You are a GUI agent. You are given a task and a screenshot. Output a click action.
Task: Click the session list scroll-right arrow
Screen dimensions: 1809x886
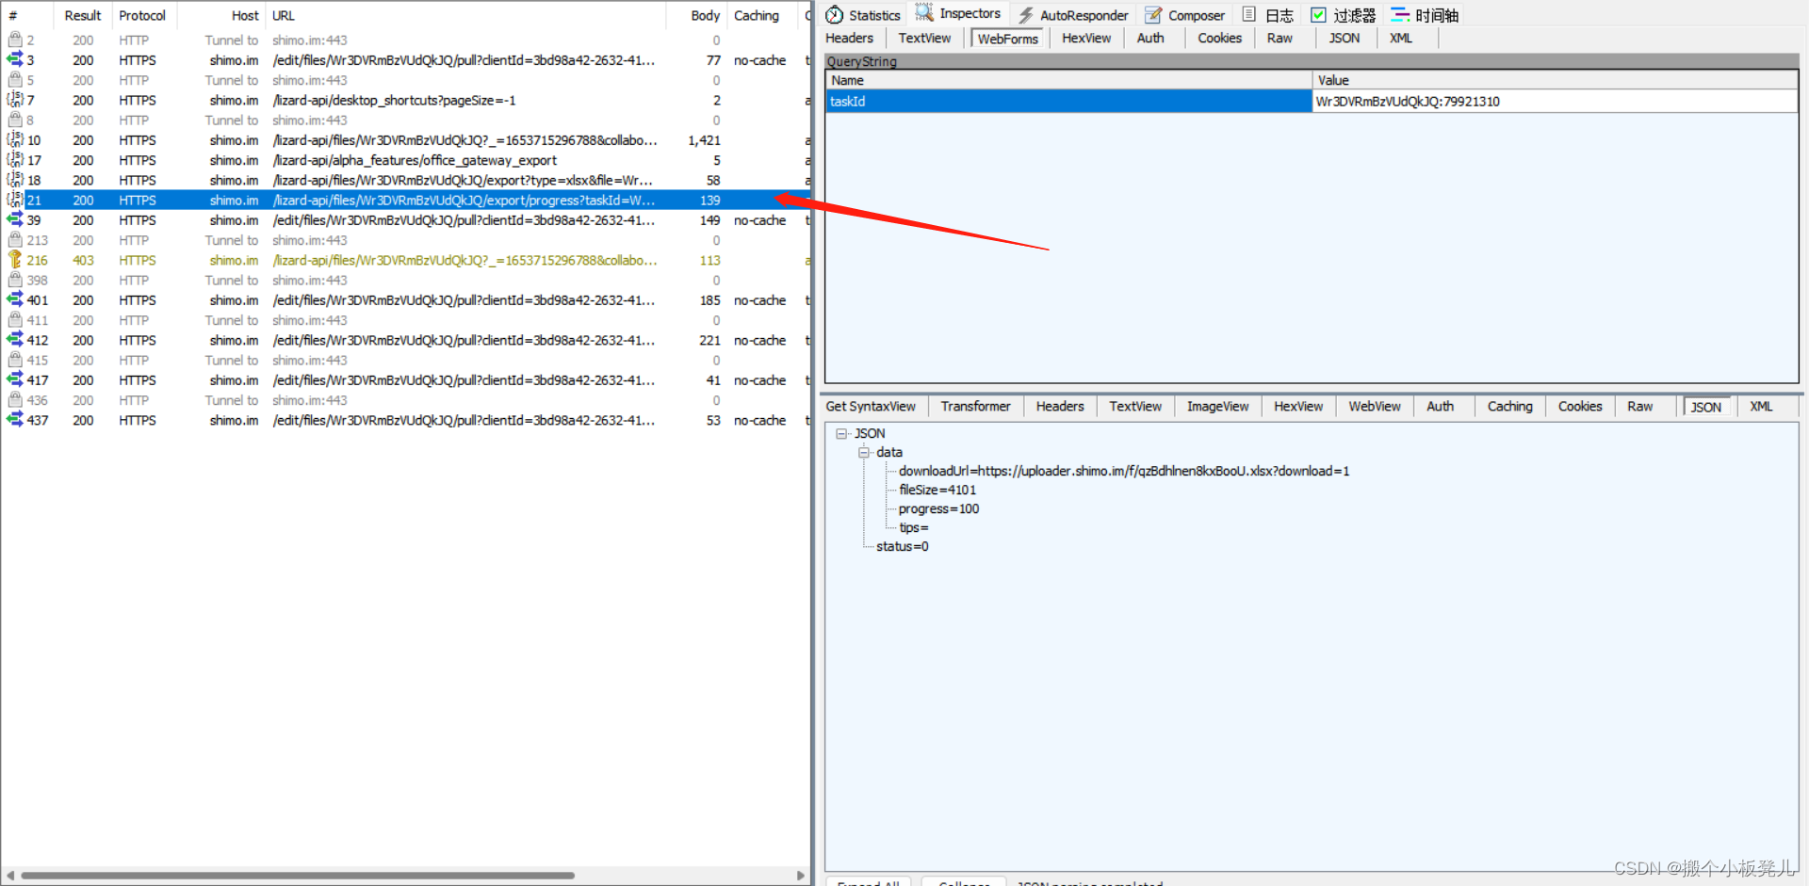pyautogui.click(x=800, y=875)
